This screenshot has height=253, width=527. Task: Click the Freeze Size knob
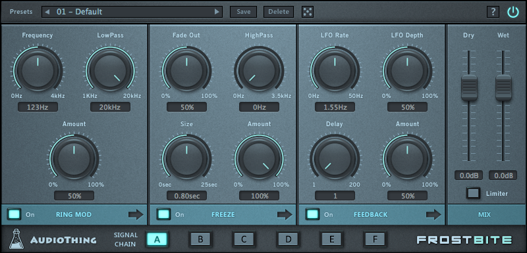tap(186, 159)
